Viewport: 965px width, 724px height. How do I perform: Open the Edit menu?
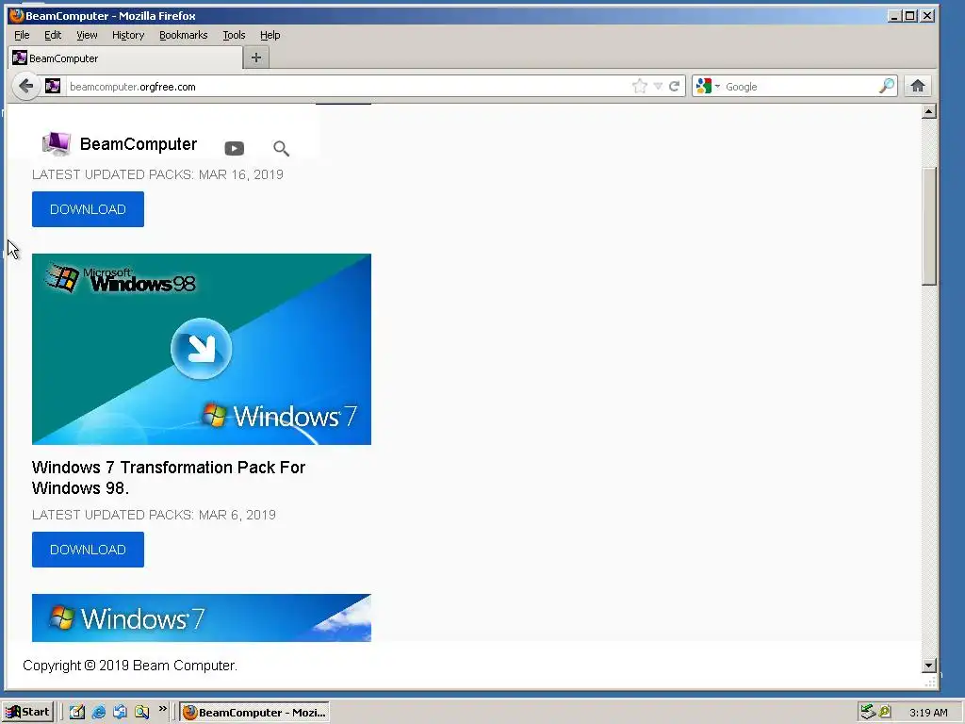pos(53,35)
